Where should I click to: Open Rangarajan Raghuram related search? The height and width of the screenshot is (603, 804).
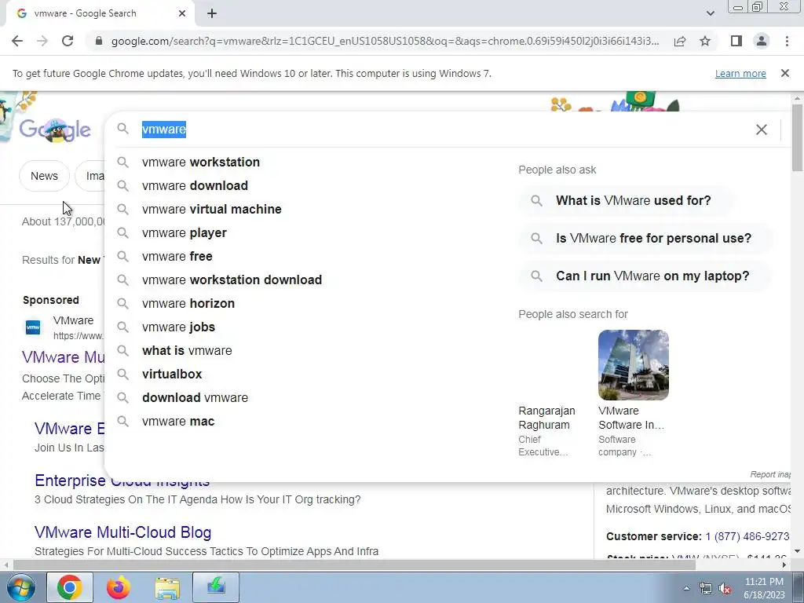[x=546, y=418]
